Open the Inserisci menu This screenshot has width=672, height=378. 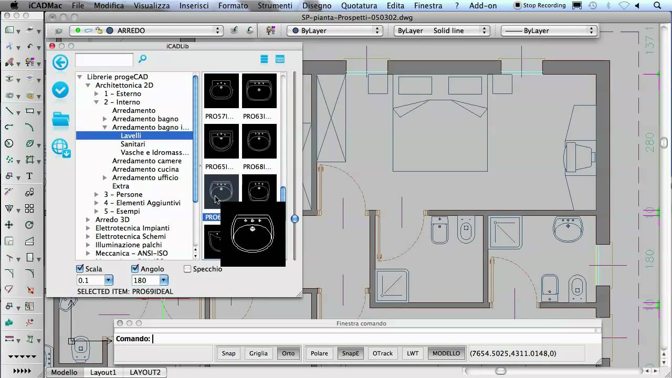[194, 6]
